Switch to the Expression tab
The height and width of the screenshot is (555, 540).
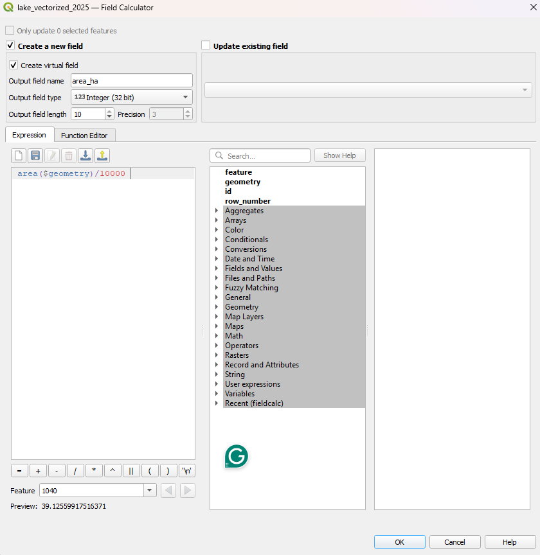pyautogui.click(x=30, y=135)
